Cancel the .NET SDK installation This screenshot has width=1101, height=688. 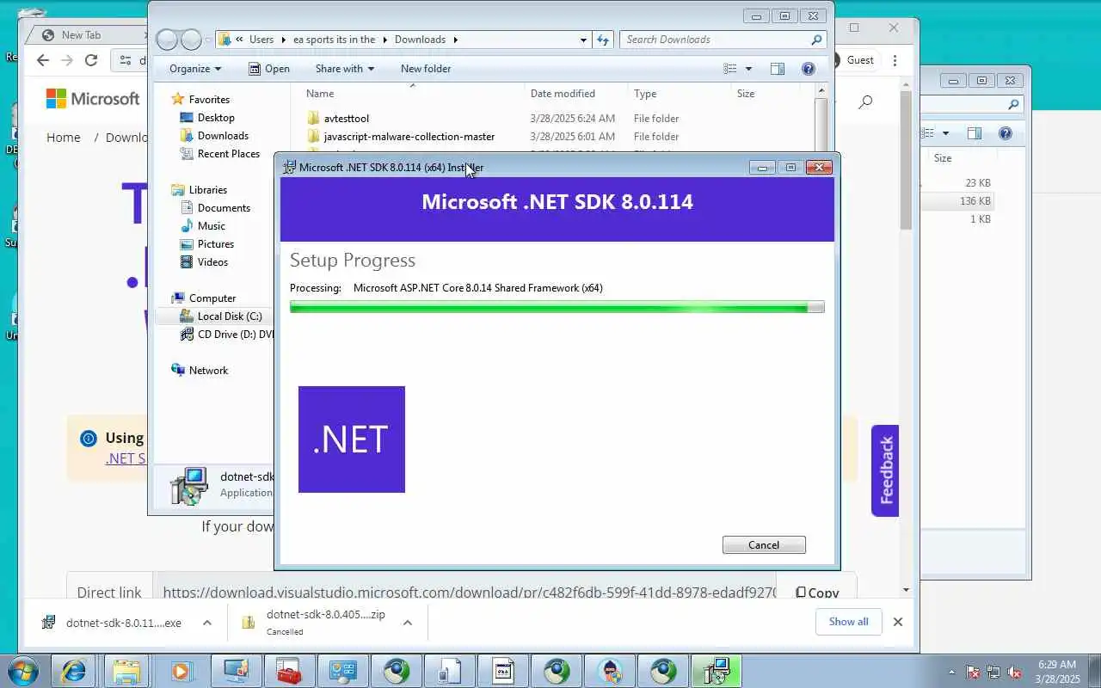click(x=764, y=544)
